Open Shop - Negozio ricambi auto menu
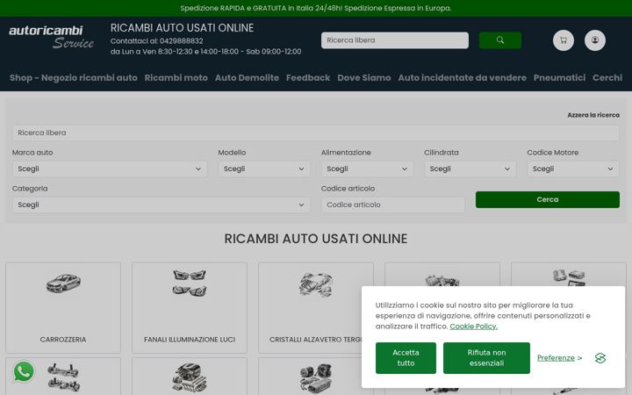 (74, 78)
